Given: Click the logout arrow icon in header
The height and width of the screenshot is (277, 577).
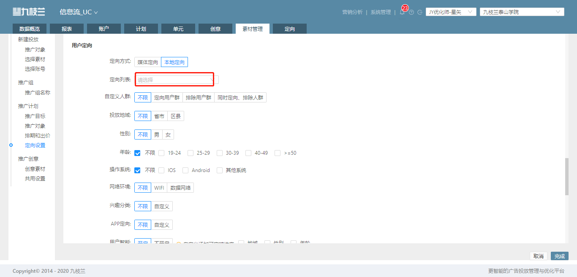Looking at the screenshot, I should [420, 12].
